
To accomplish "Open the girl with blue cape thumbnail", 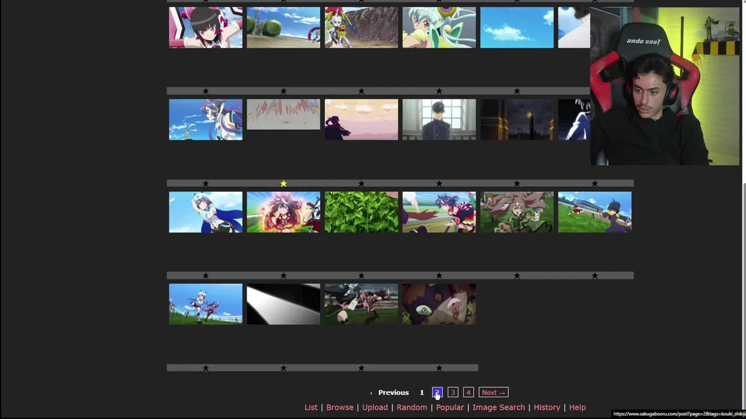I will tap(206, 212).
